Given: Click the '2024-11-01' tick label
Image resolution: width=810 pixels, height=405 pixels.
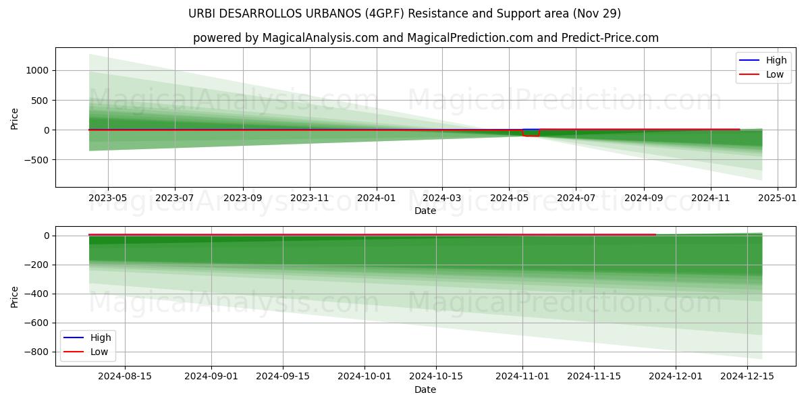Looking at the screenshot, I should pyautogui.click(x=522, y=377).
